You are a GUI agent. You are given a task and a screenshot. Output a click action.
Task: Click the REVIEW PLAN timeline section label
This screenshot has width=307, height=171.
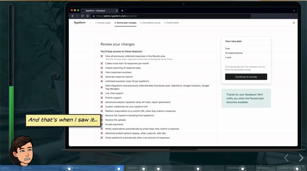point(71,168)
